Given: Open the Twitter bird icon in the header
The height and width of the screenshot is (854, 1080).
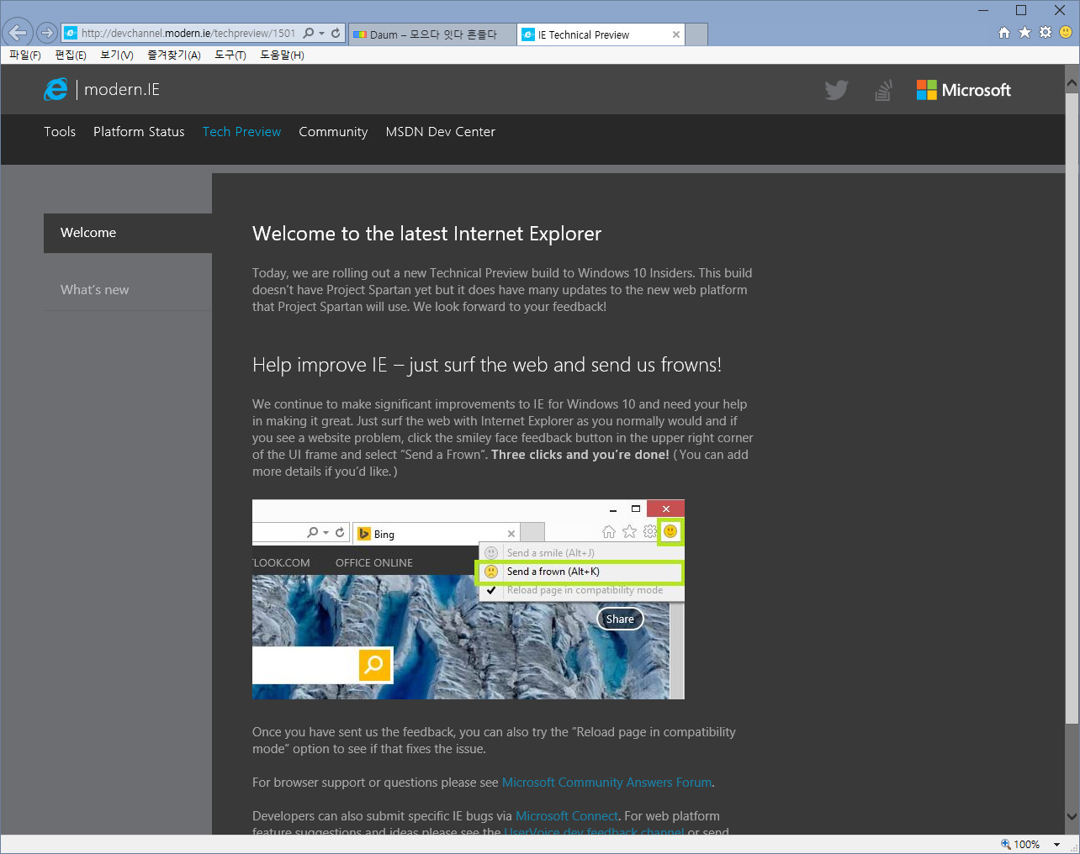Looking at the screenshot, I should (836, 90).
